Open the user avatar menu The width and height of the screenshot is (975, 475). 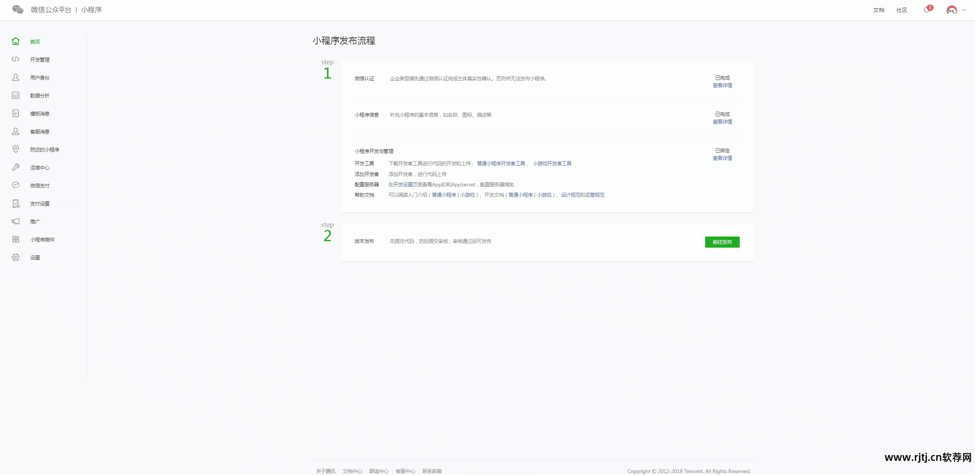click(952, 10)
